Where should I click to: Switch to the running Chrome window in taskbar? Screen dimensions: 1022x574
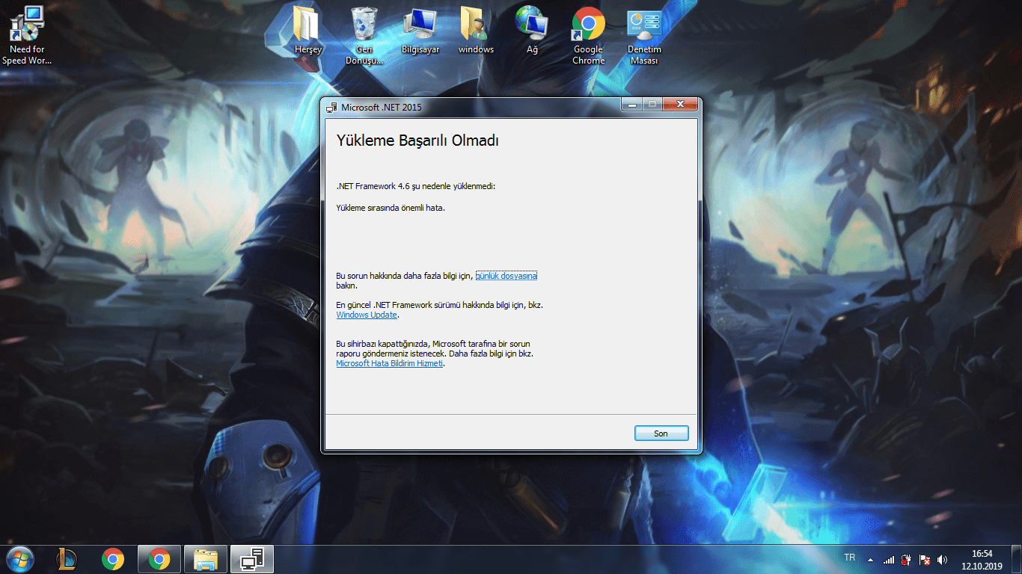coord(159,559)
